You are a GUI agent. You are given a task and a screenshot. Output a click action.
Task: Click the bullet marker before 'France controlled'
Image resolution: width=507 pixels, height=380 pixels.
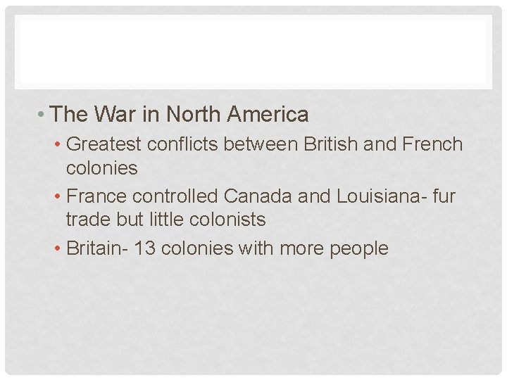click(58, 196)
